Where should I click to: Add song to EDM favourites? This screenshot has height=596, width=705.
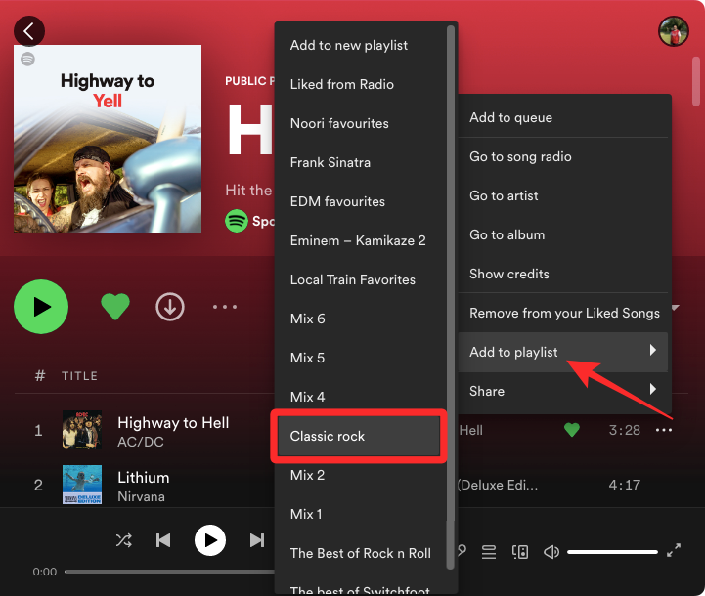pyautogui.click(x=358, y=201)
